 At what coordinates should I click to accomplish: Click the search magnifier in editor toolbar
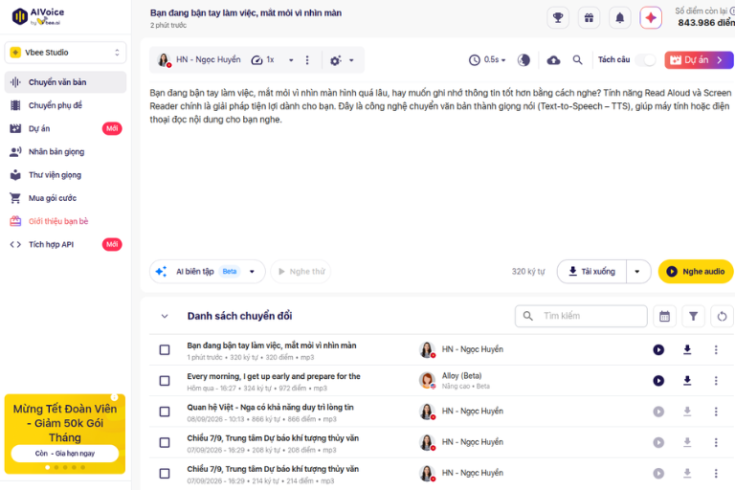coord(577,60)
